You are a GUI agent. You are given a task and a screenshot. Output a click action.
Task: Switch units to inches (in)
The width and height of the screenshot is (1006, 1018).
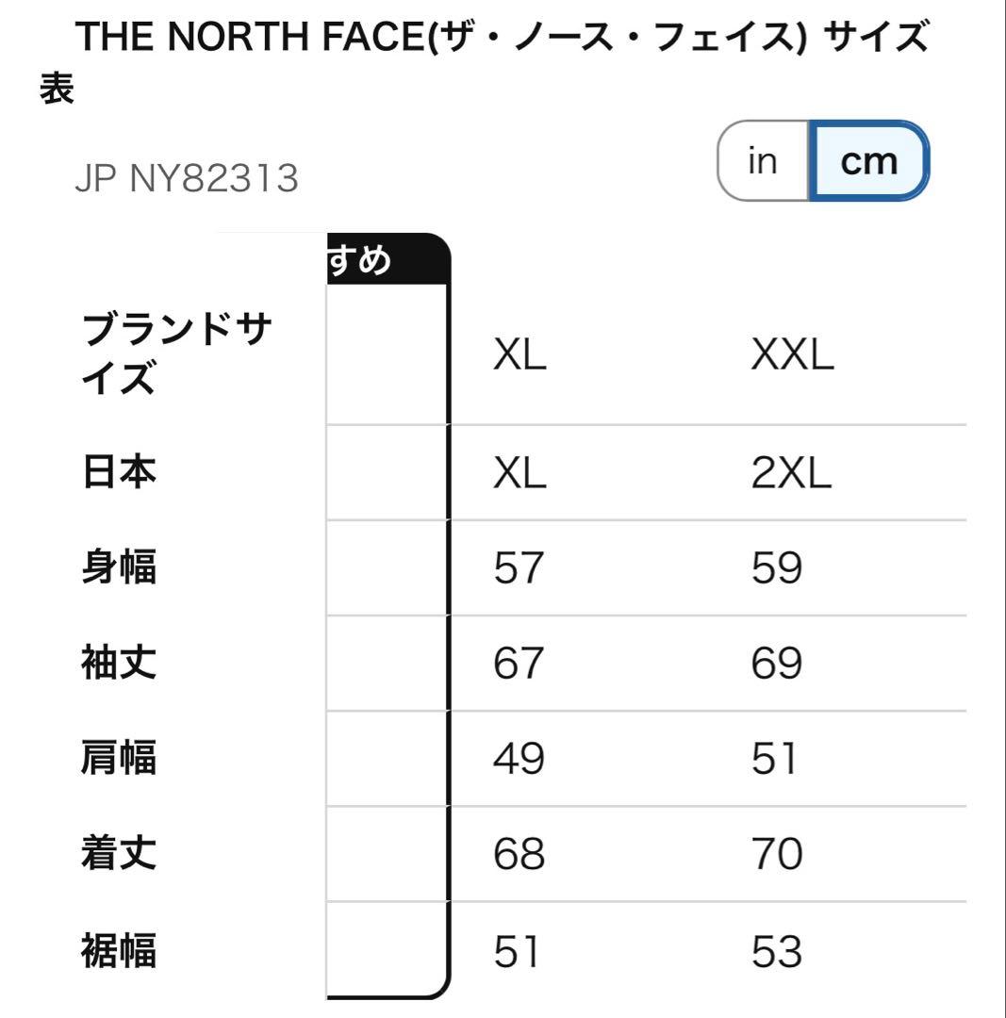[762, 161]
